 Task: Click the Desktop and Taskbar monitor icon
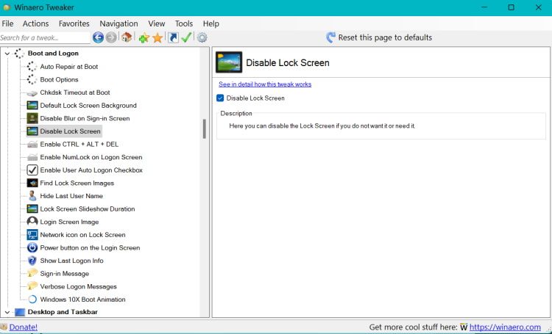[x=20, y=312]
